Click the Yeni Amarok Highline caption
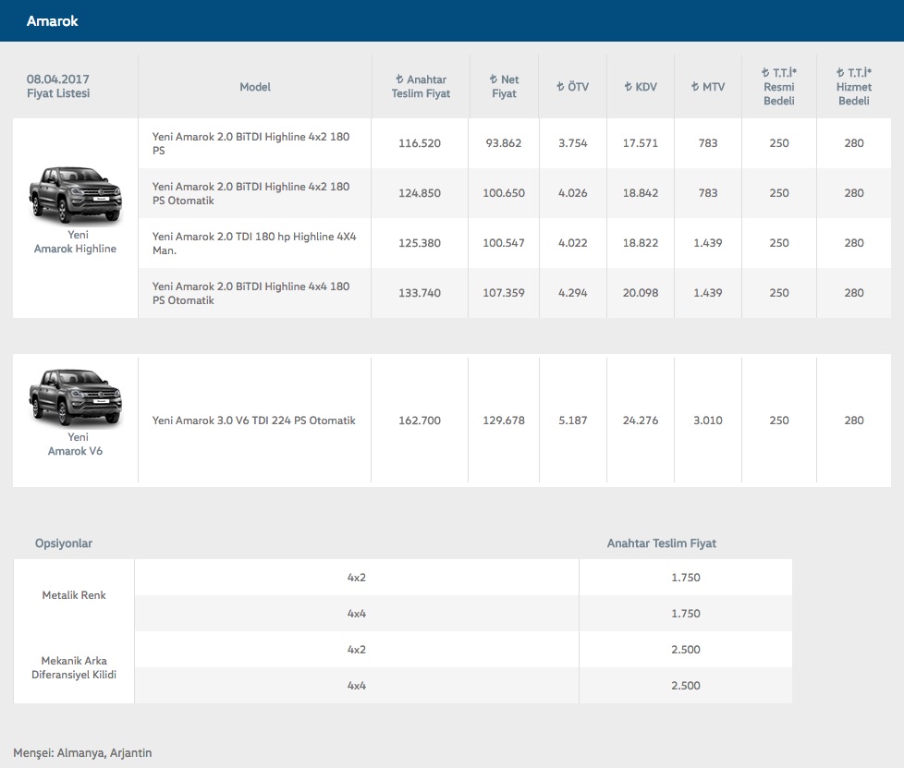Image resolution: width=904 pixels, height=768 pixels. click(76, 241)
